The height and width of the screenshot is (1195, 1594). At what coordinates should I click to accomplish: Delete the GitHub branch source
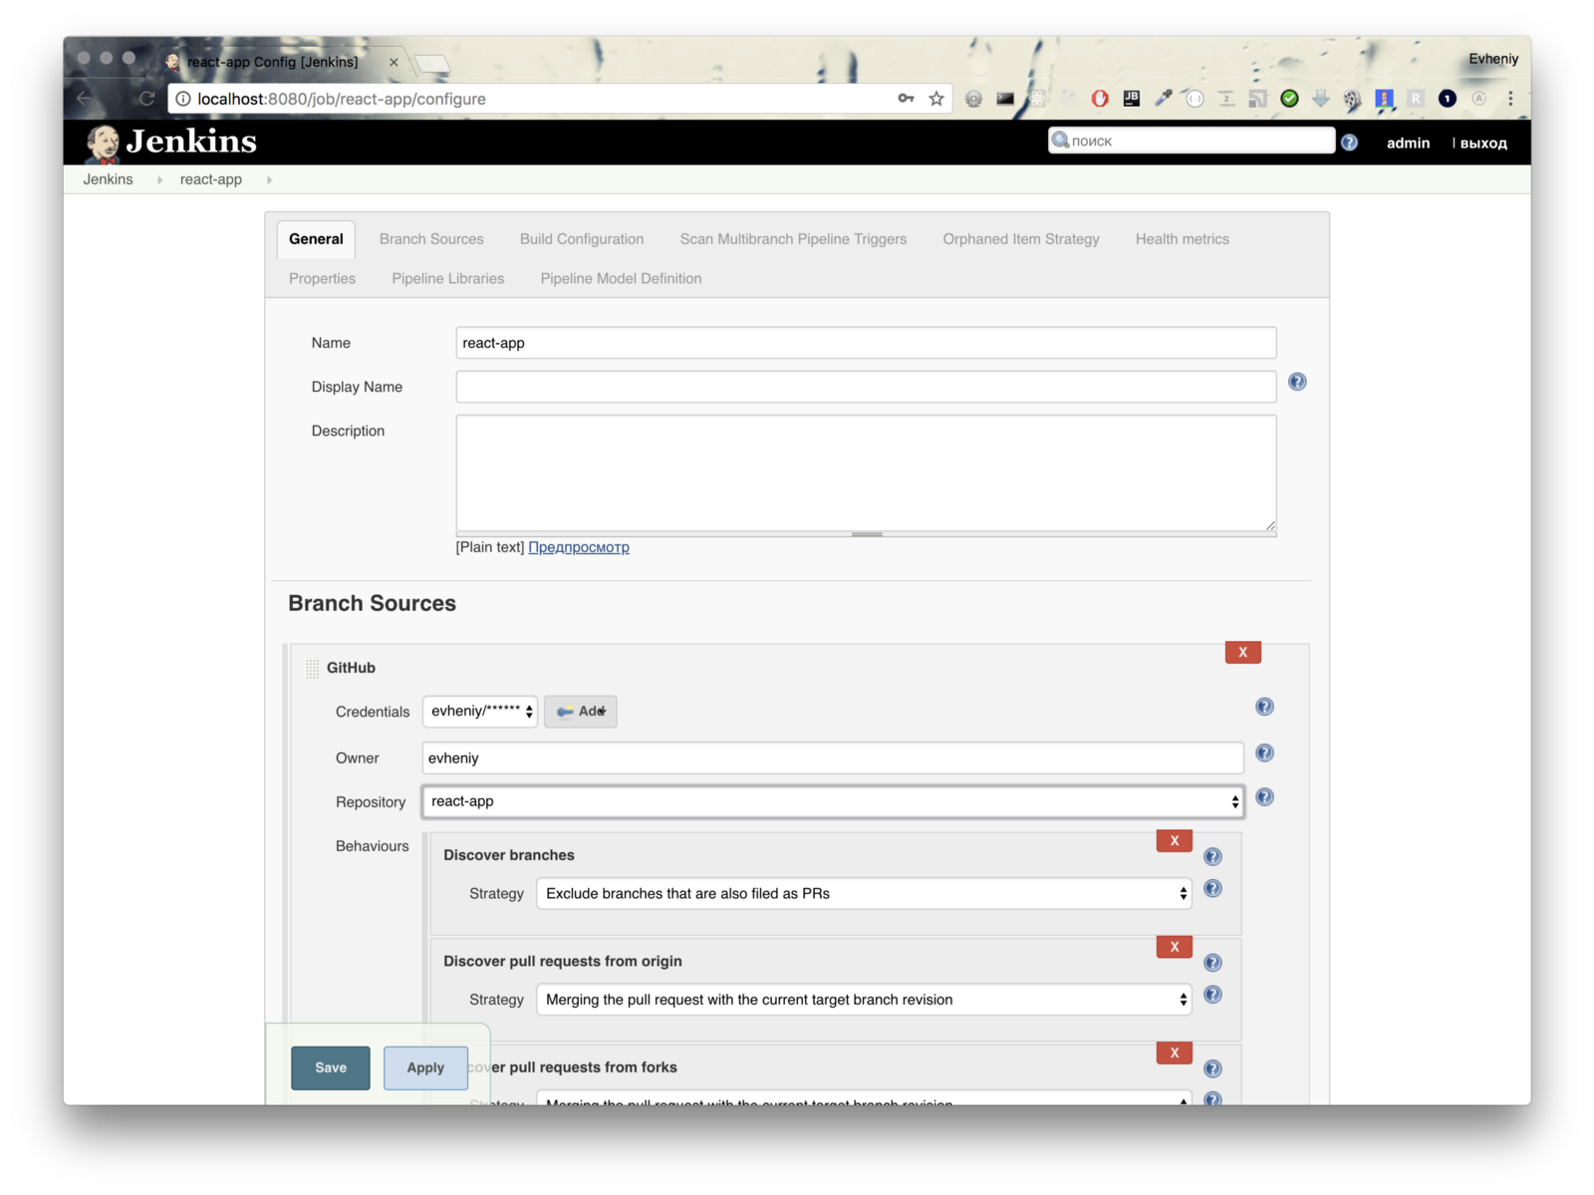[1243, 653]
